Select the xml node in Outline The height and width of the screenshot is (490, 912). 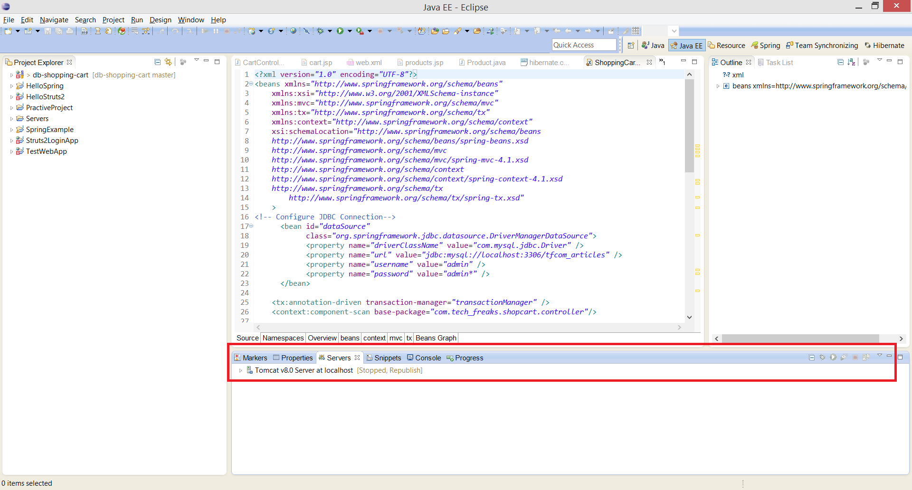click(733, 75)
